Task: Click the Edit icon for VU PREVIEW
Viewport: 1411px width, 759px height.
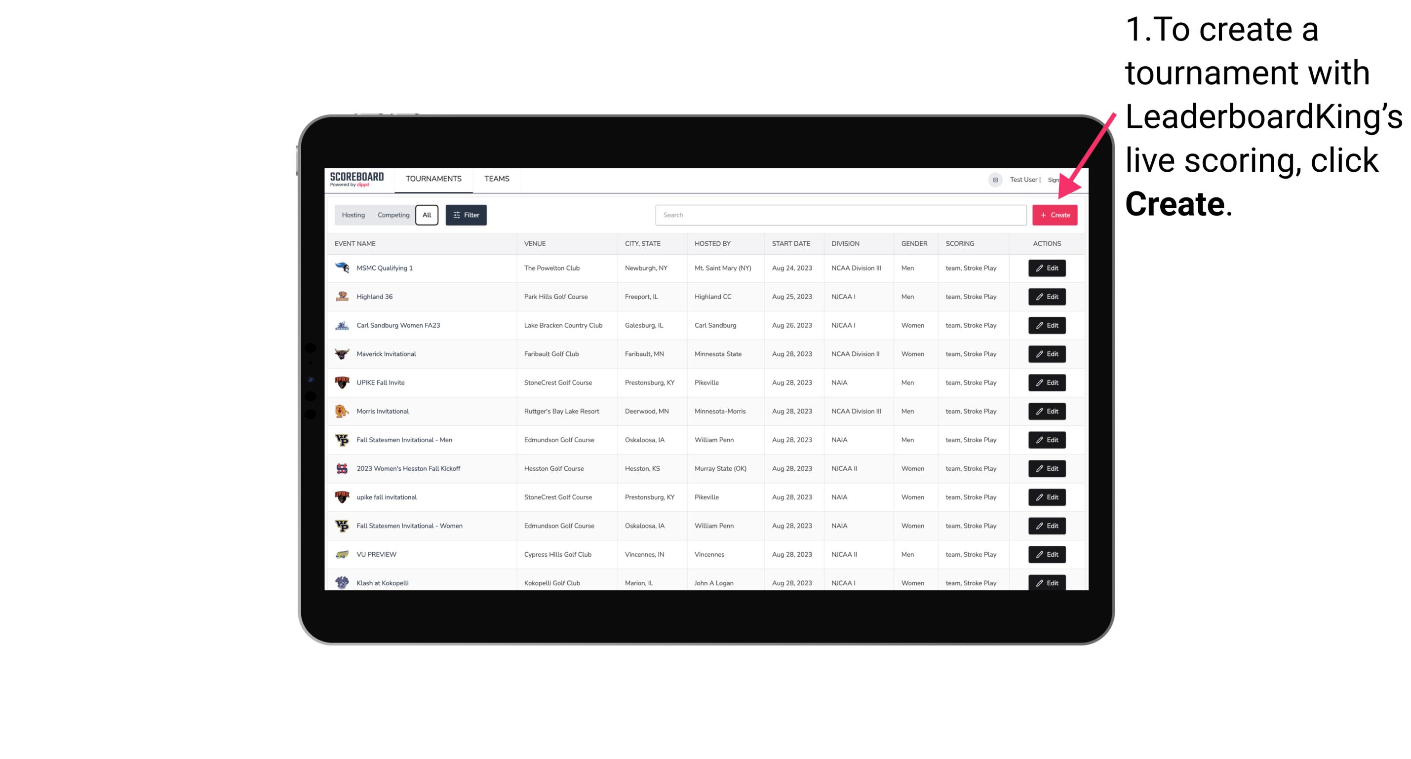Action: pyautogui.click(x=1045, y=554)
